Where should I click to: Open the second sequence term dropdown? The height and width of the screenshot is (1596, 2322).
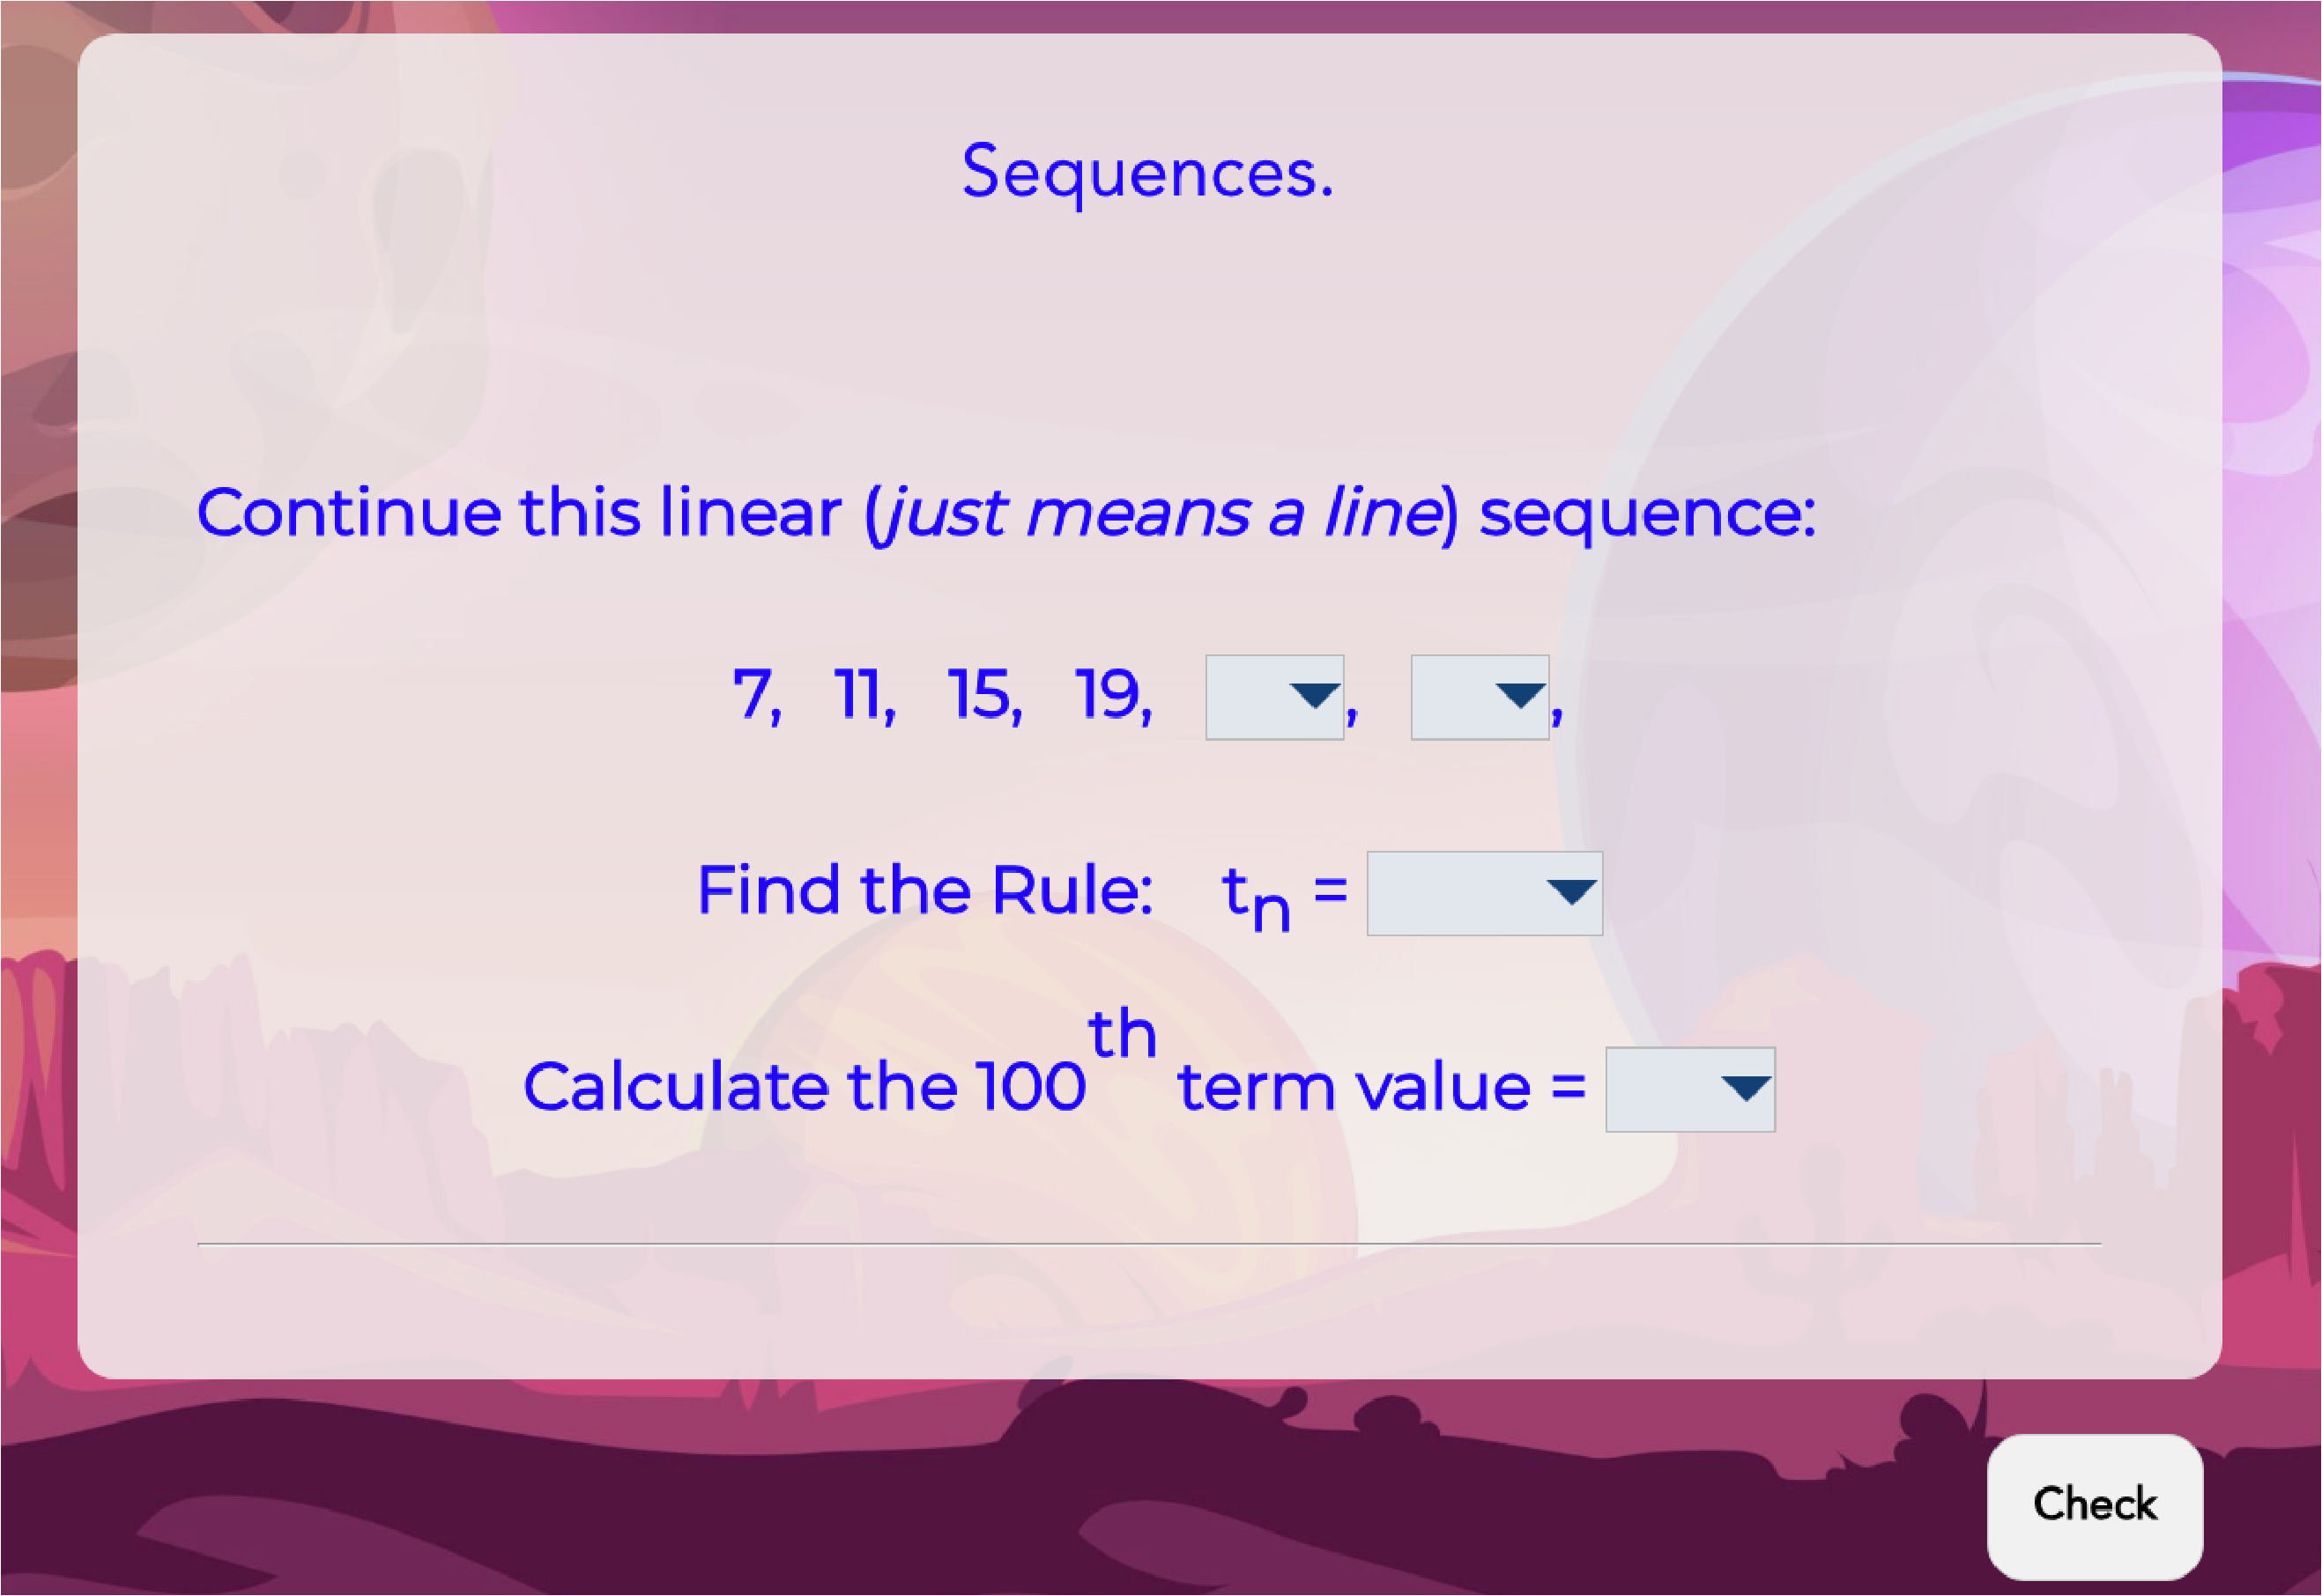1480,698
